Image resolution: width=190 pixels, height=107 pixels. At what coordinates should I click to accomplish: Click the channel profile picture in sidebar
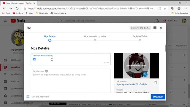click(18, 37)
